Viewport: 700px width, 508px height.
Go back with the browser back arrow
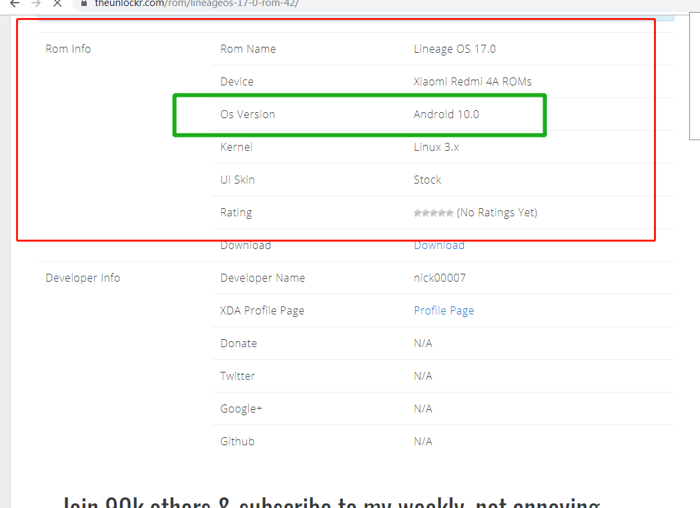pos(15,3)
